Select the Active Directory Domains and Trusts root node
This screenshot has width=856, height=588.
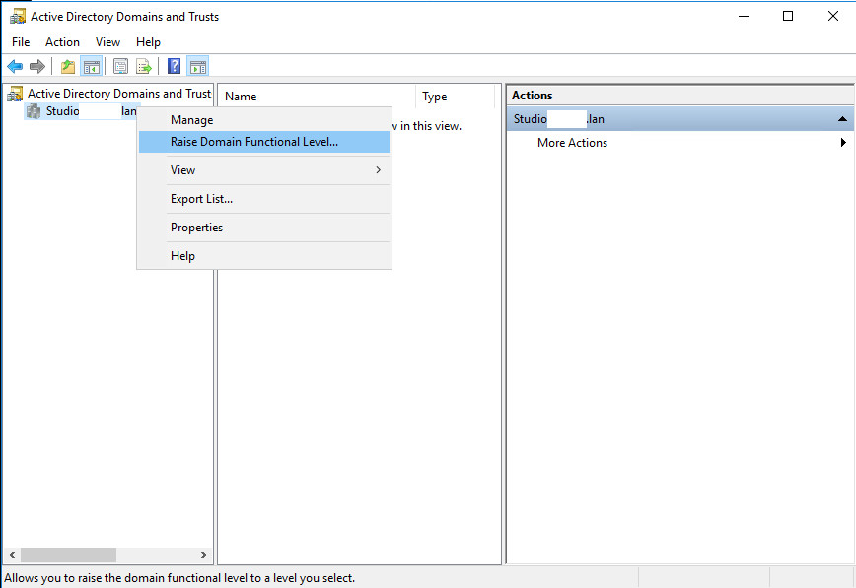[119, 94]
